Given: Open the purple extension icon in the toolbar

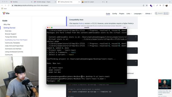Looking at the screenshot, I should click(x=151, y=5).
